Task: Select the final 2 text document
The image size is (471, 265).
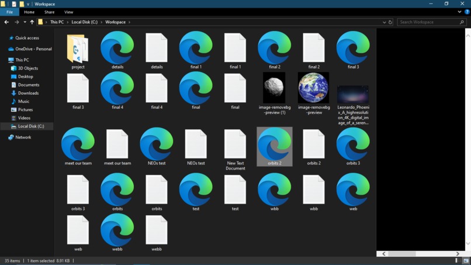Action: [314, 48]
